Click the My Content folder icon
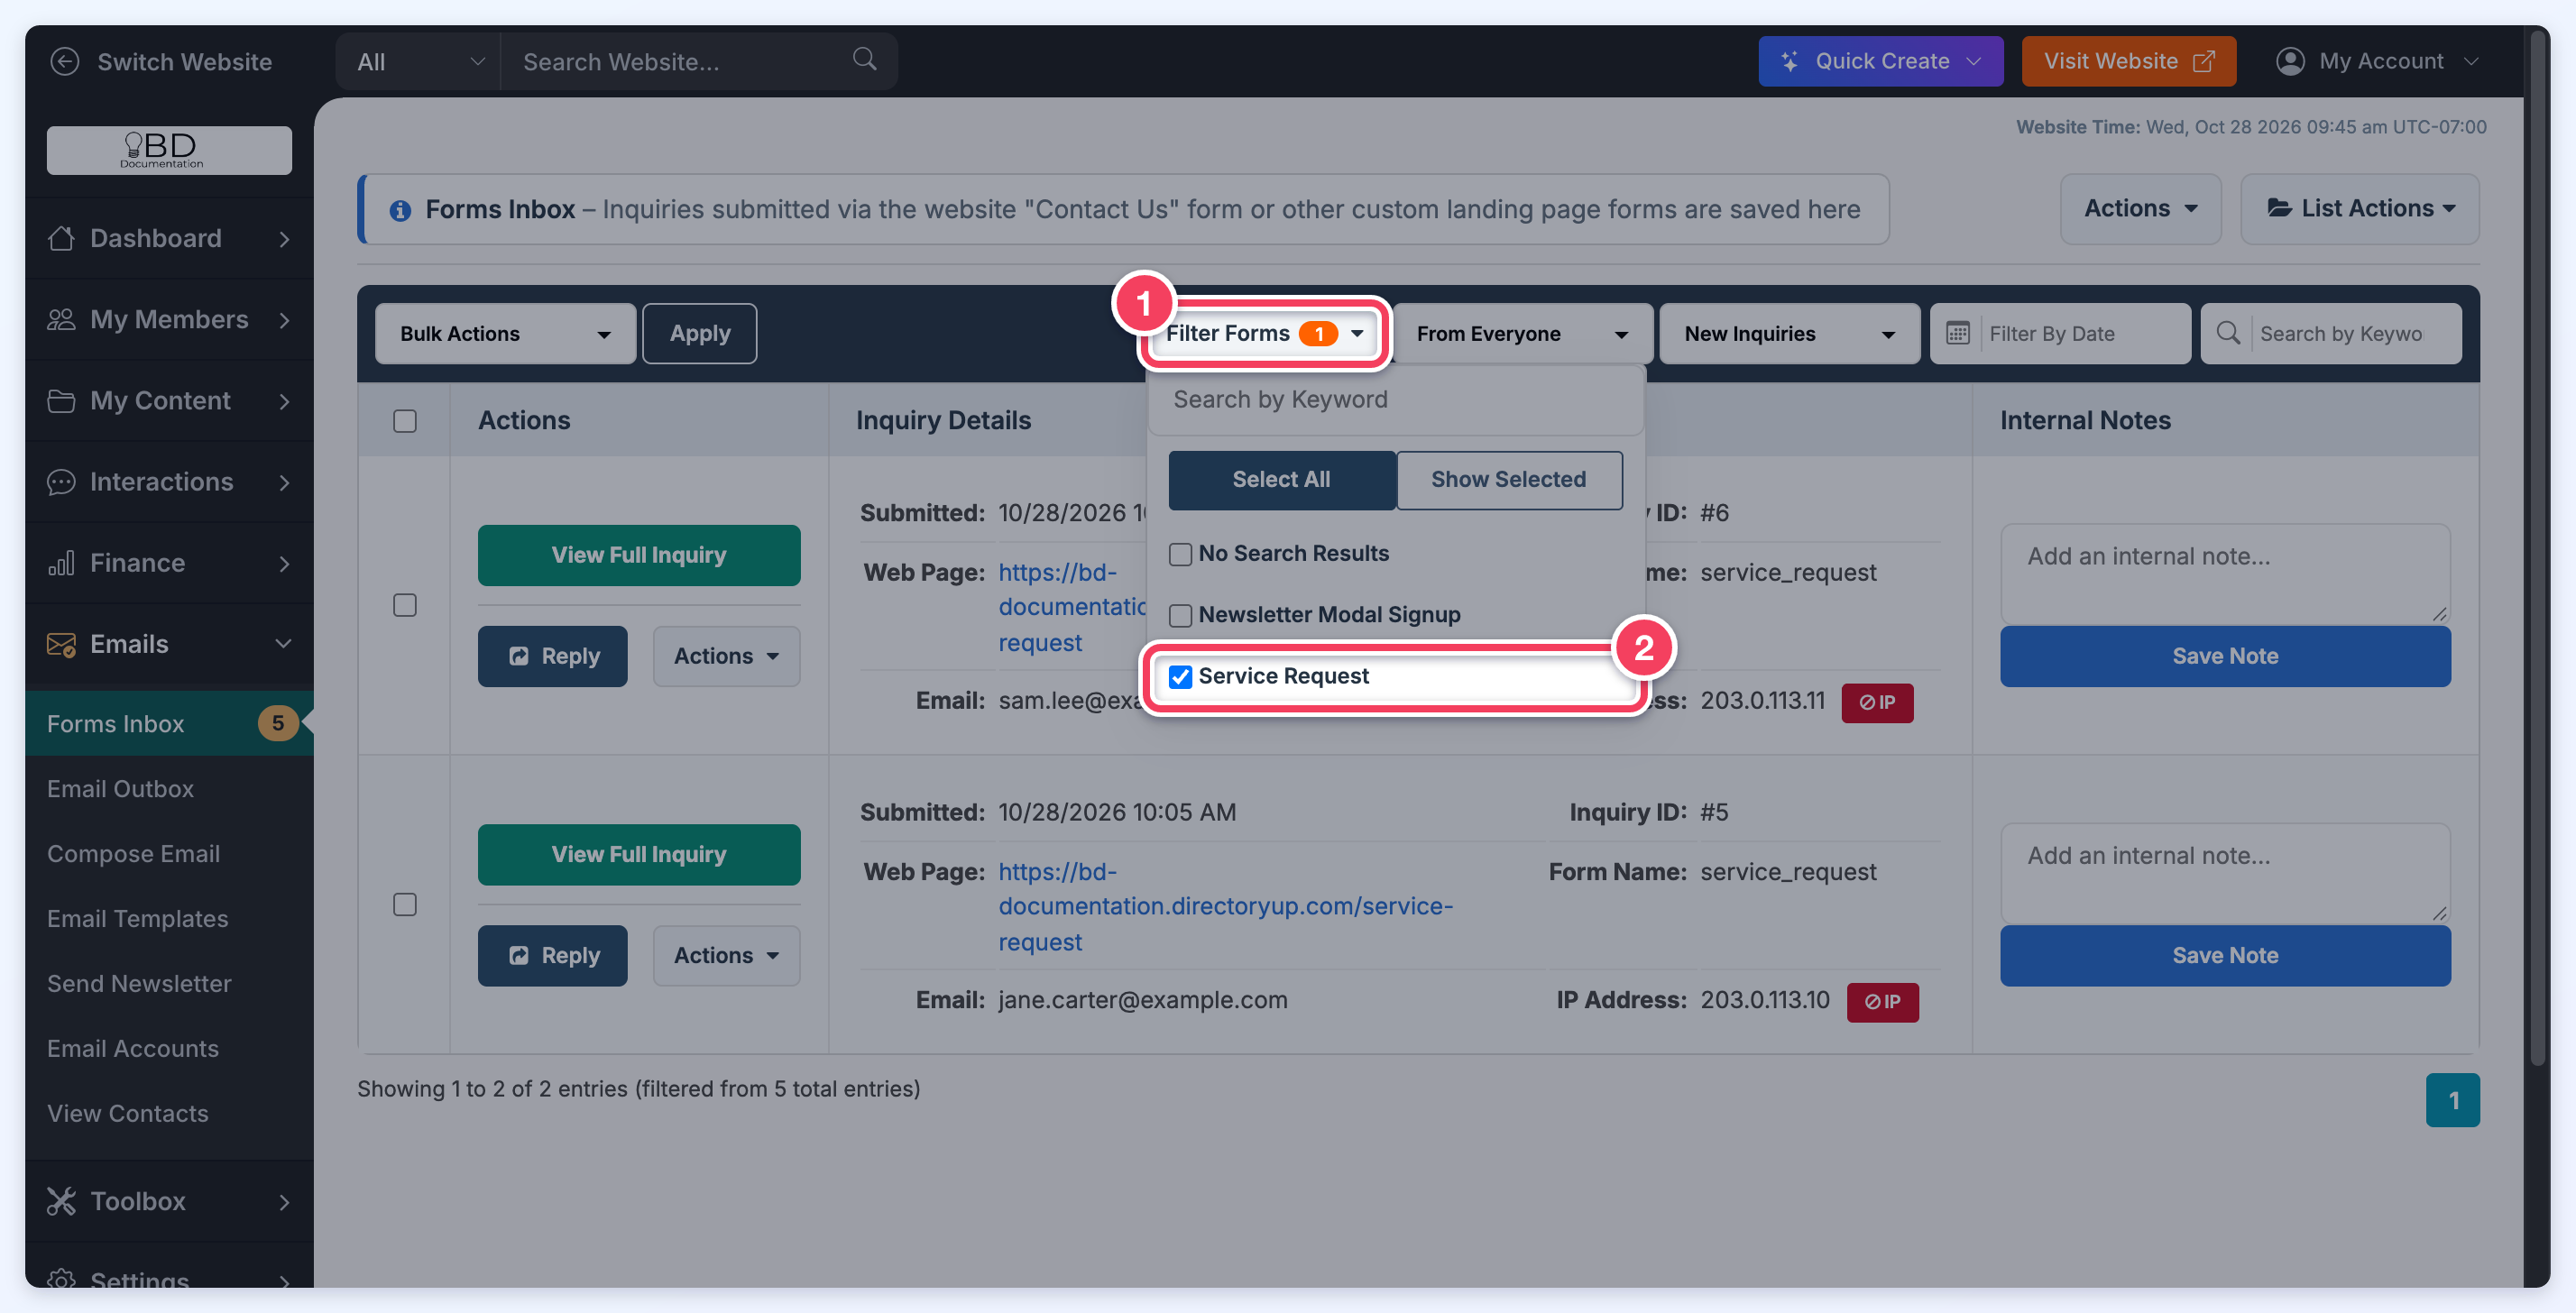The width and height of the screenshot is (2576, 1313). pos(61,400)
